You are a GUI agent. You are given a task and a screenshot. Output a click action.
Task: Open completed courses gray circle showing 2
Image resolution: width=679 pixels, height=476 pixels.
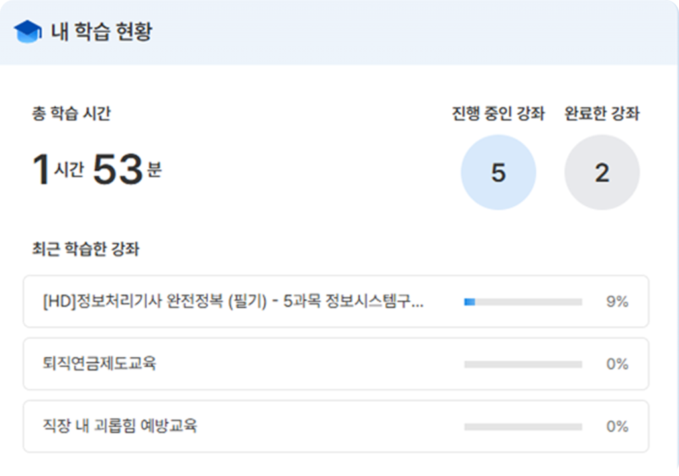pyautogui.click(x=602, y=172)
